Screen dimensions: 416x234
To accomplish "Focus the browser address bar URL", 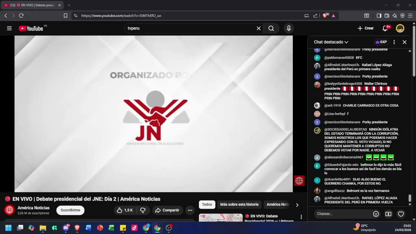I will pyautogui.click(x=121, y=16).
